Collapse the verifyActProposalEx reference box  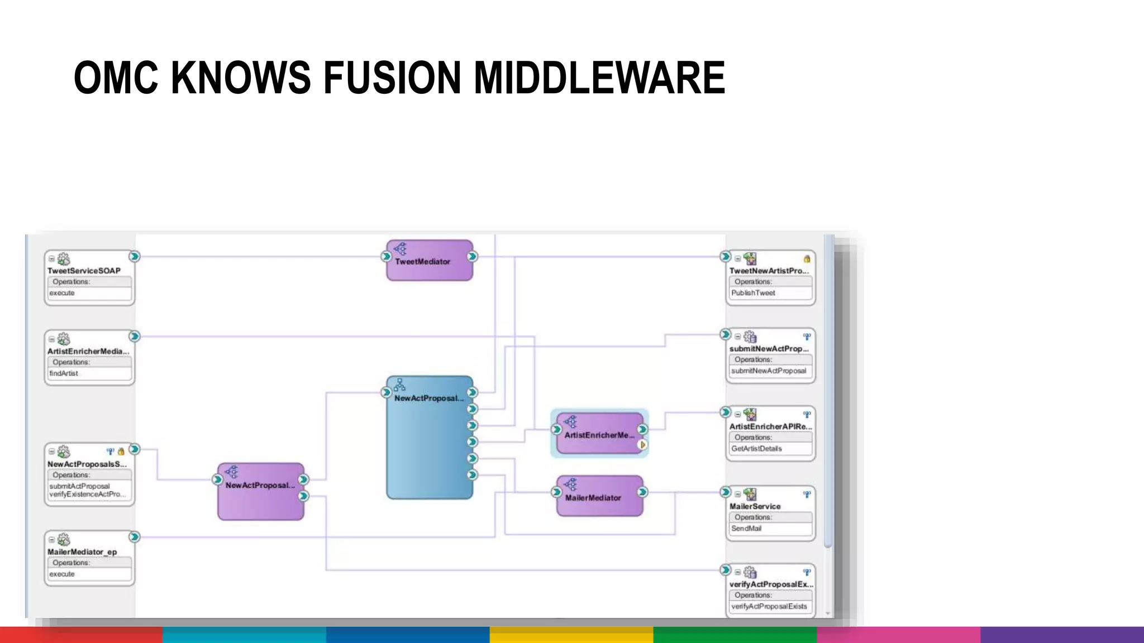737,573
